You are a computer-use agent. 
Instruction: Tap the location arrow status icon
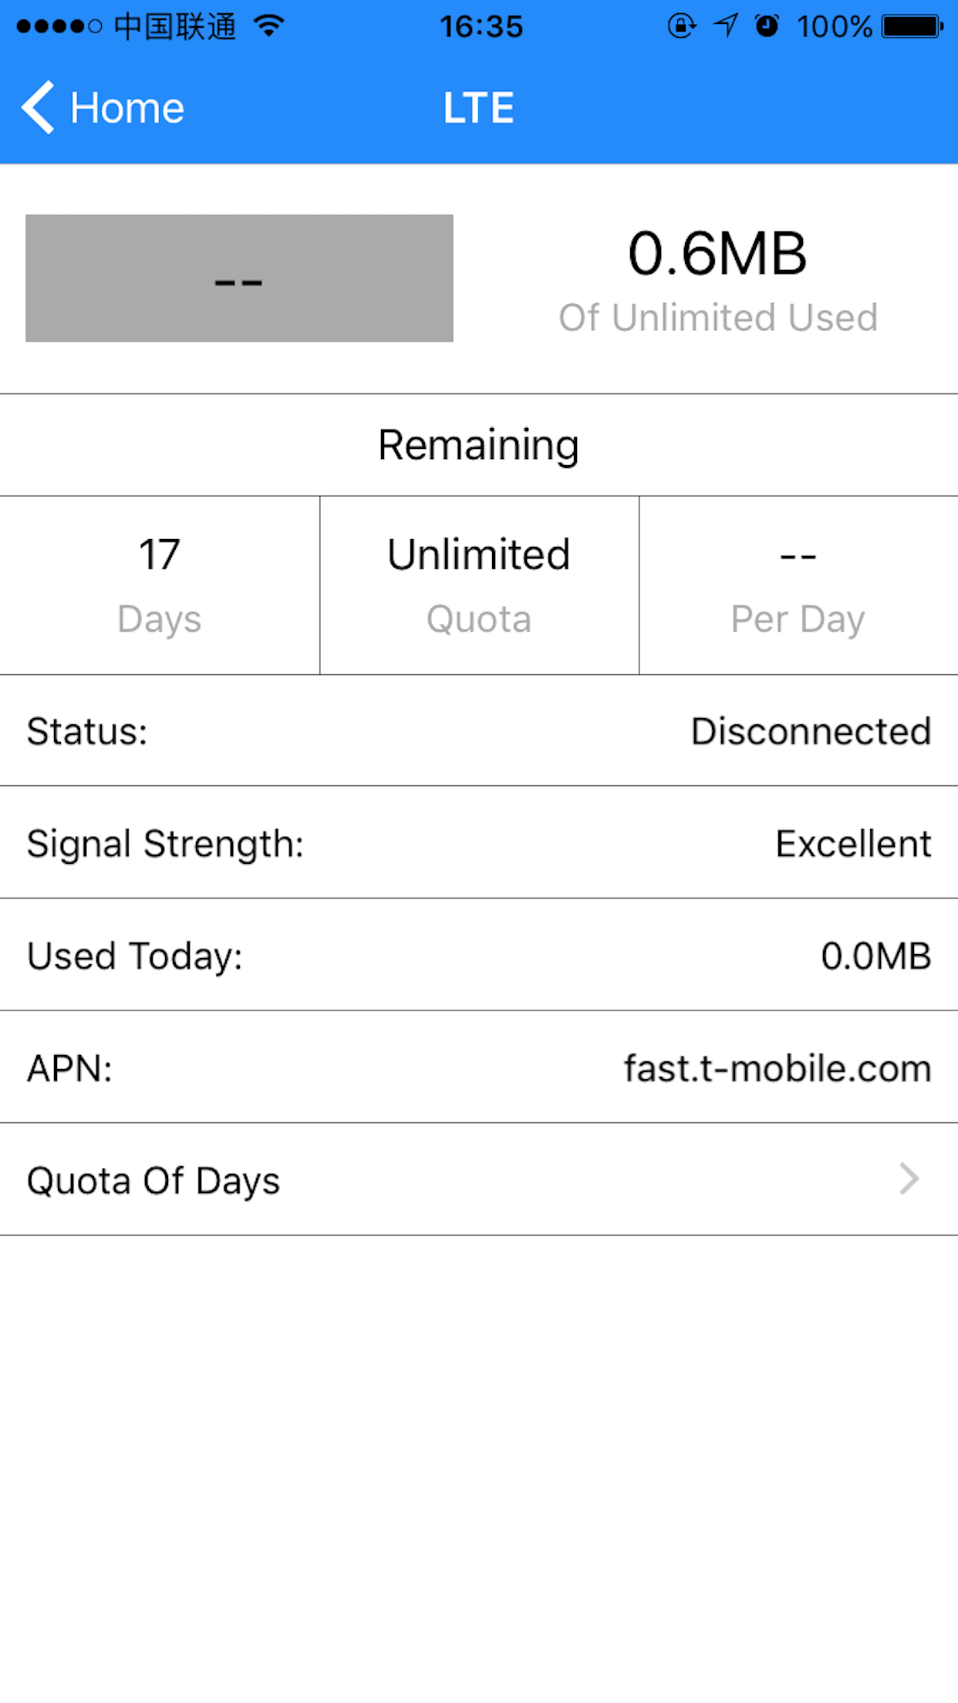pyautogui.click(x=725, y=26)
